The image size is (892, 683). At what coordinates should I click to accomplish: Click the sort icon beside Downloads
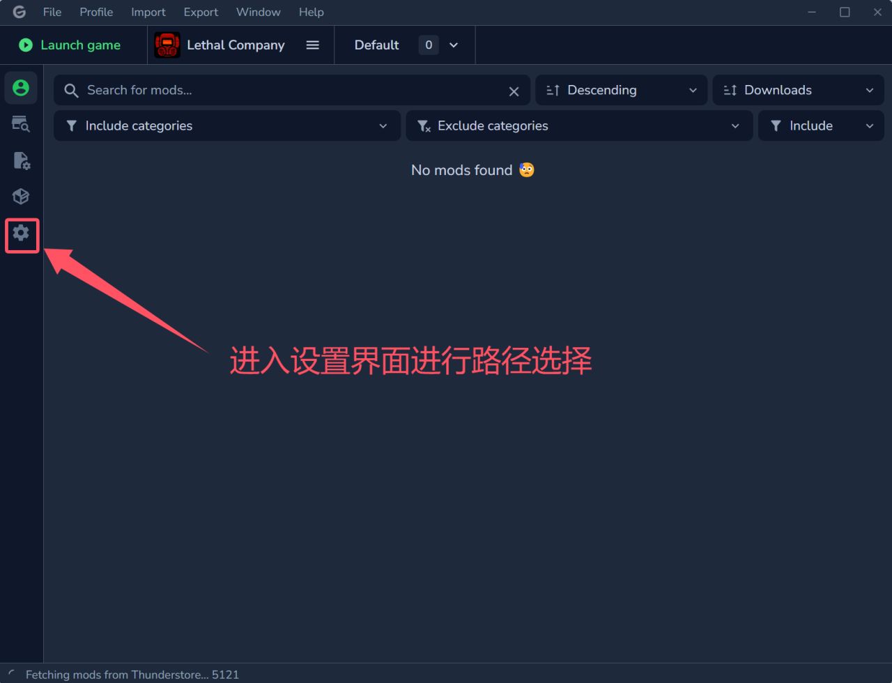[x=730, y=91]
